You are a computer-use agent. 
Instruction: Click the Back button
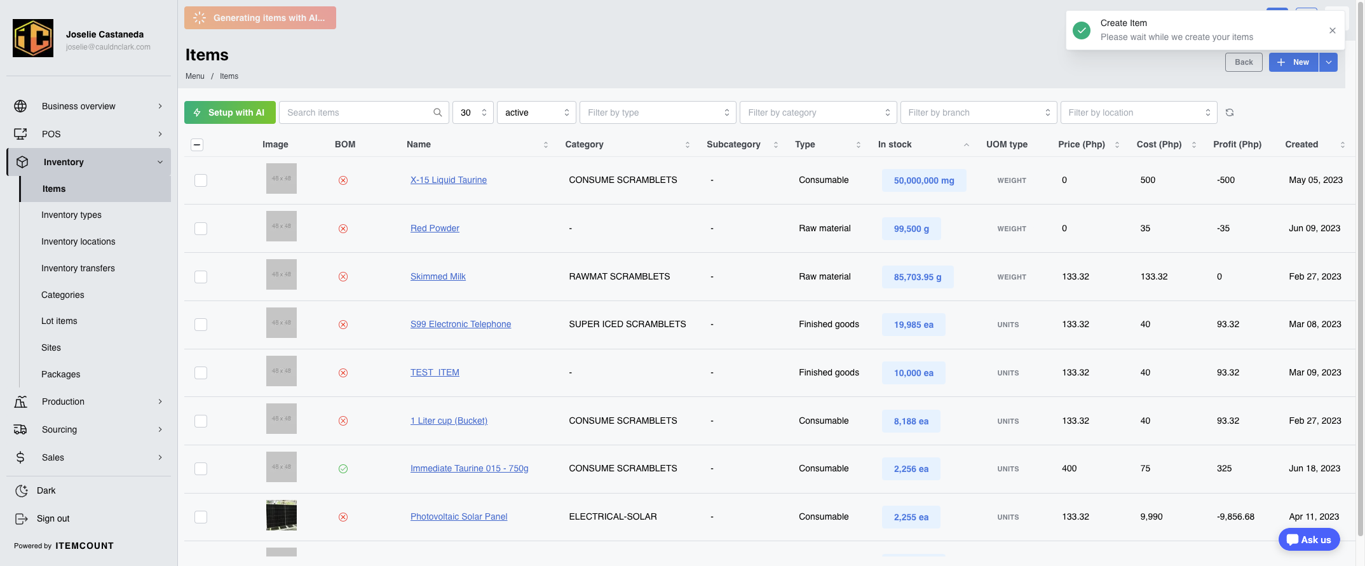(x=1244, y=62)
